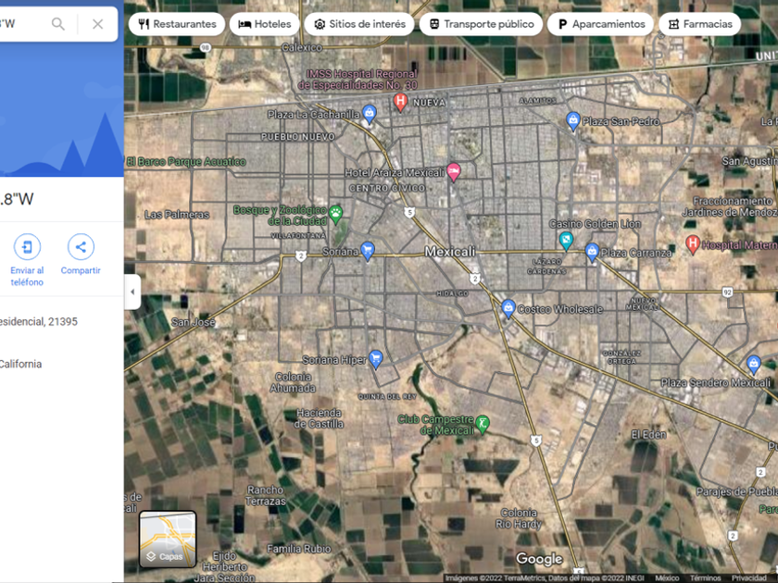Click the VILLAFONTANA label
The height and width of the screenshot is (583, 778).
pos(298,235)
